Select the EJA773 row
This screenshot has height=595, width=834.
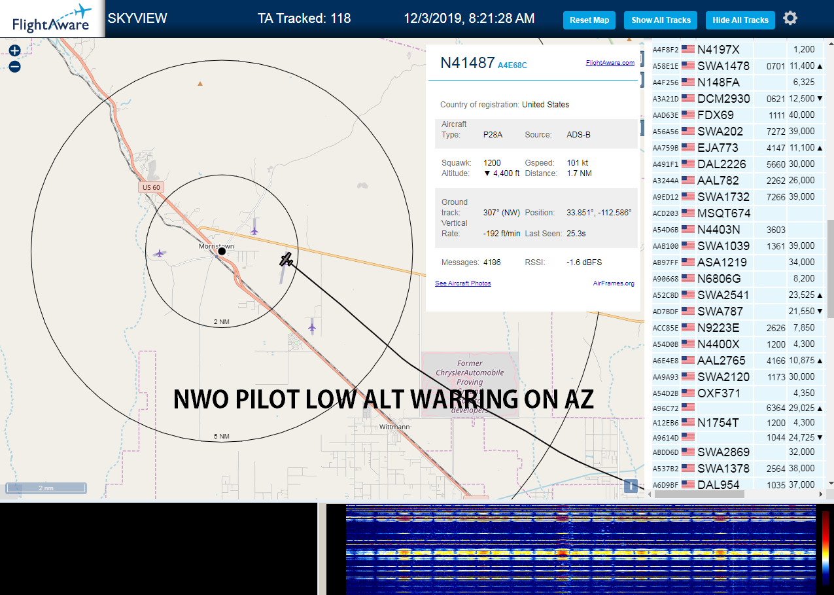pos(737,147)
